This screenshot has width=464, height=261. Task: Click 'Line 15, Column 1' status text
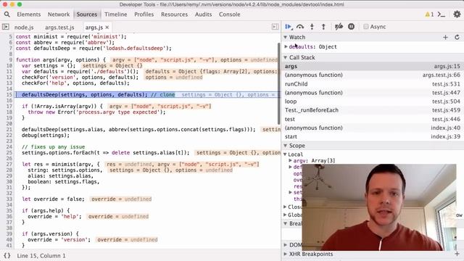pos(41,256)
